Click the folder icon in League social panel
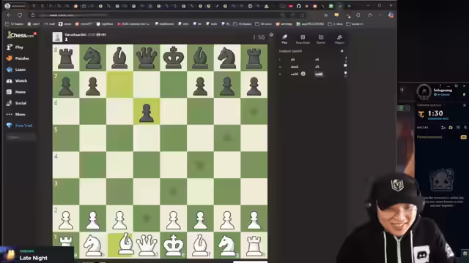Image resolution: width=469 pixels, height=263 pixels. (451, 127)
